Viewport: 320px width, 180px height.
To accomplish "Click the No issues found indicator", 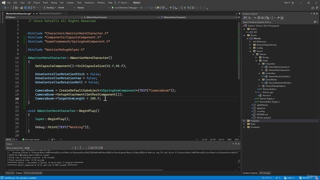I will click(x=31, y=139).
